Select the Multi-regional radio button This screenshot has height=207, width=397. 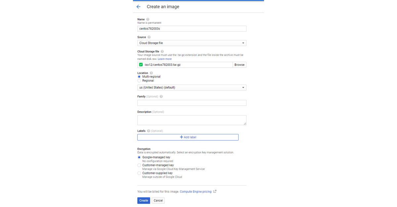(139, 77)
